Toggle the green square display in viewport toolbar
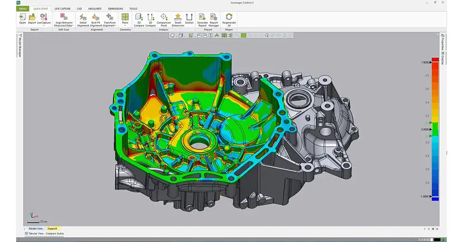The height and width of the screenshot is (242, 463). point(244,36)
